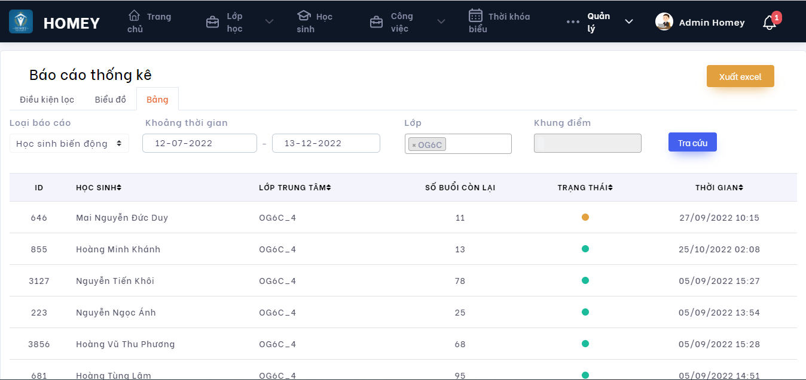
Task: Expand the Lớp học chevron
Action: (x=269, y=22)
